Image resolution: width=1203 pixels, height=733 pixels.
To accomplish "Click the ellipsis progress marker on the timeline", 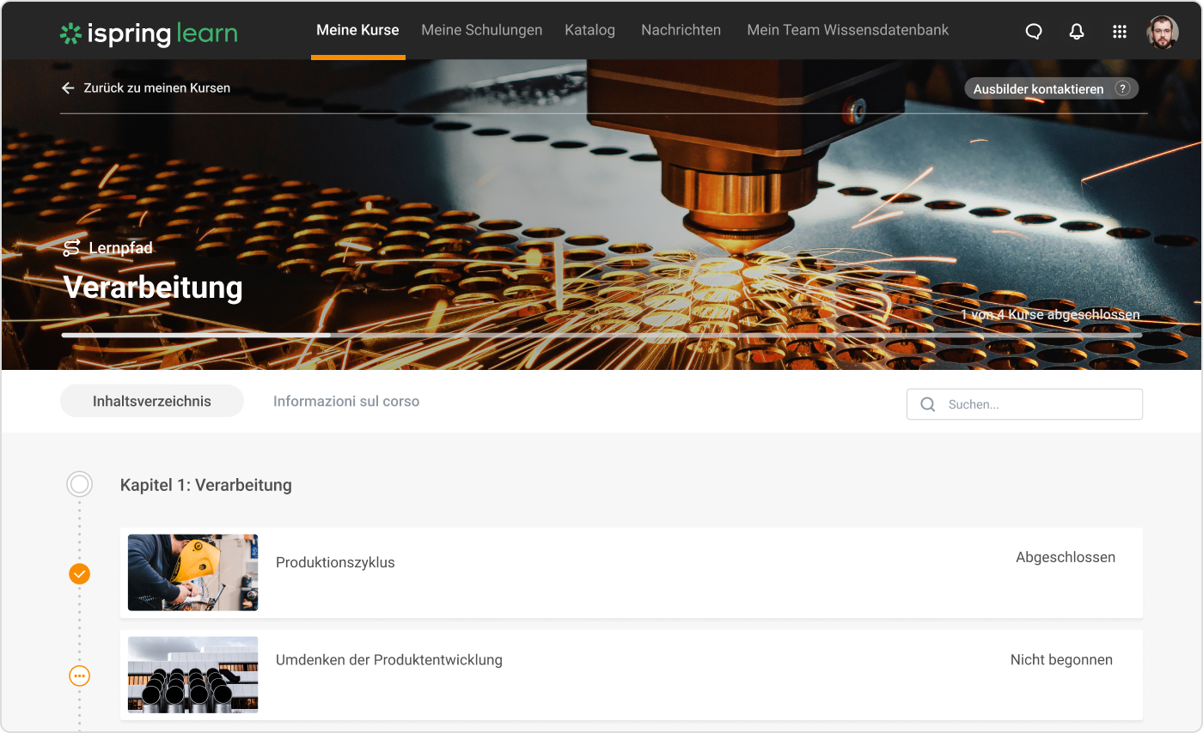I will coord(79,675).
